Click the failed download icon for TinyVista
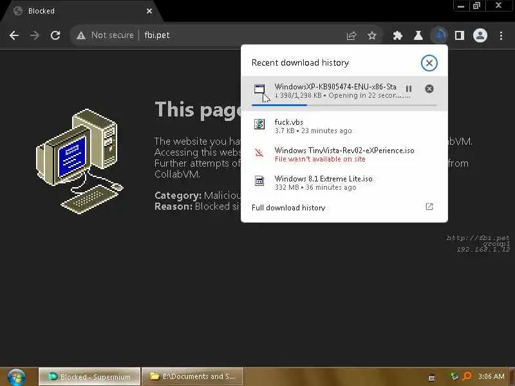 tap(259, 152)
